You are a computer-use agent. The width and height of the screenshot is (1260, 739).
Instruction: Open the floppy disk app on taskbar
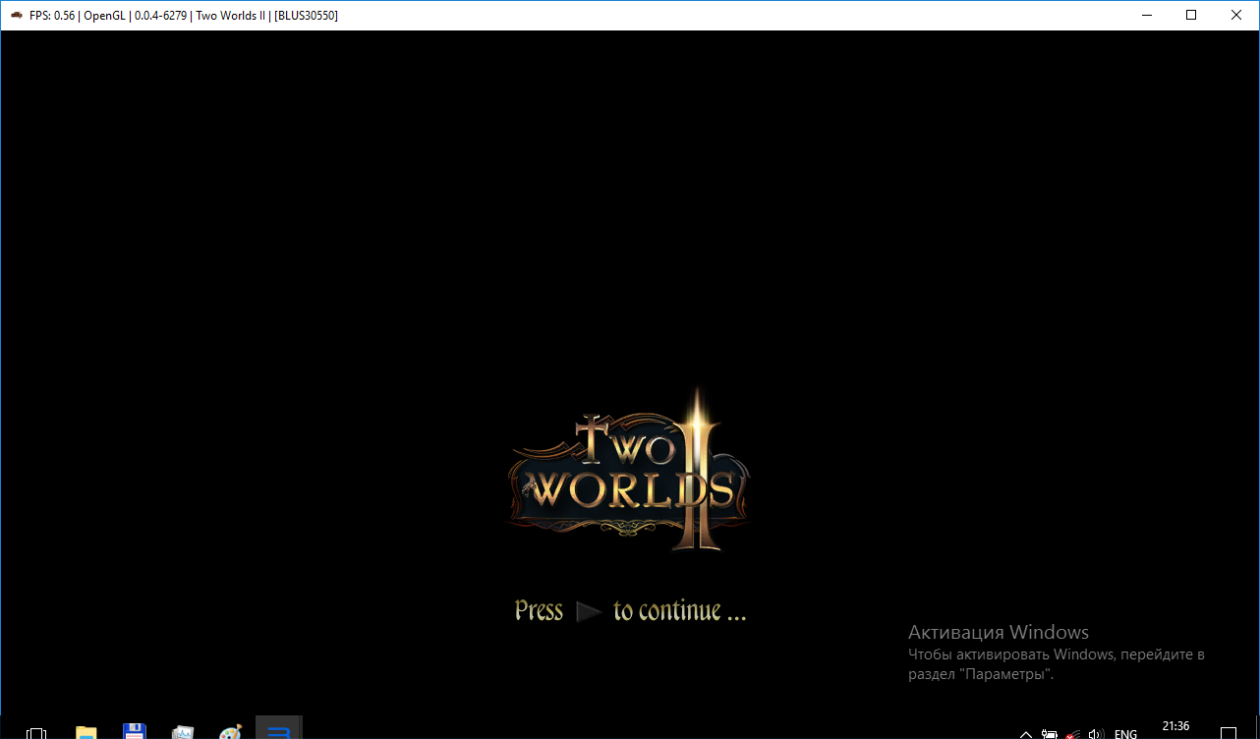click(135, 732)
